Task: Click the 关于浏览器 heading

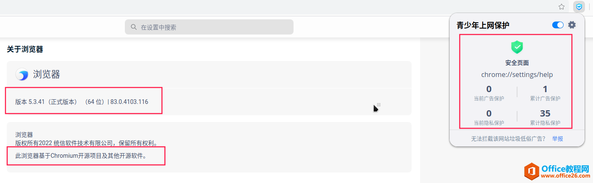Action: (x=25, y=49)
